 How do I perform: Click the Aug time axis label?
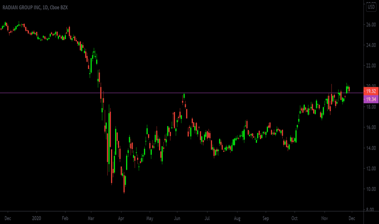[x=237, y=218]
